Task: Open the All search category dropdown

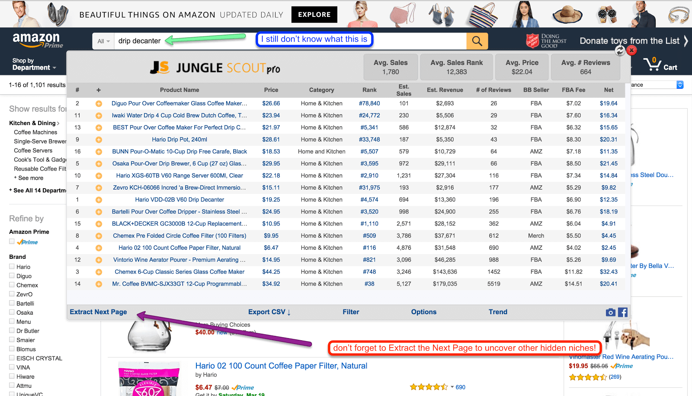Action: 103,41
